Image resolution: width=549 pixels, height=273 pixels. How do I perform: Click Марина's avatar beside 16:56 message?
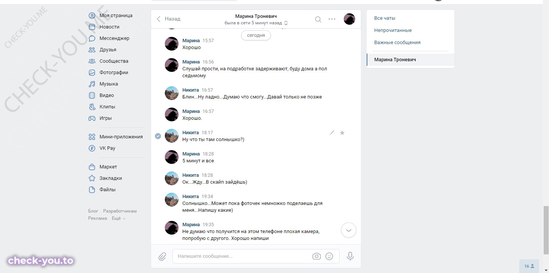[x=172, y=65]
